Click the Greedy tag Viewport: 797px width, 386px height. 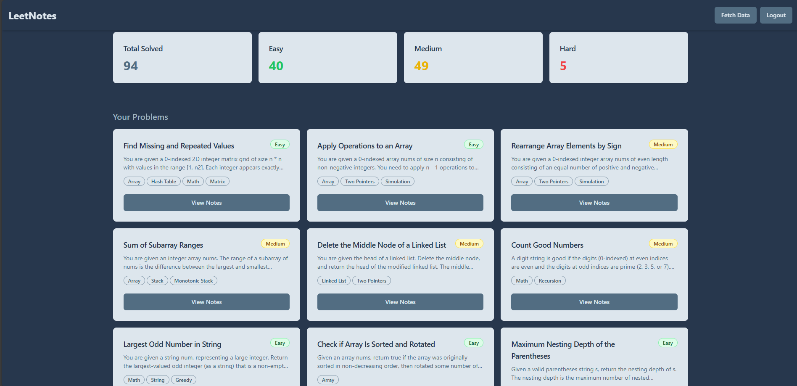[184, 380]
